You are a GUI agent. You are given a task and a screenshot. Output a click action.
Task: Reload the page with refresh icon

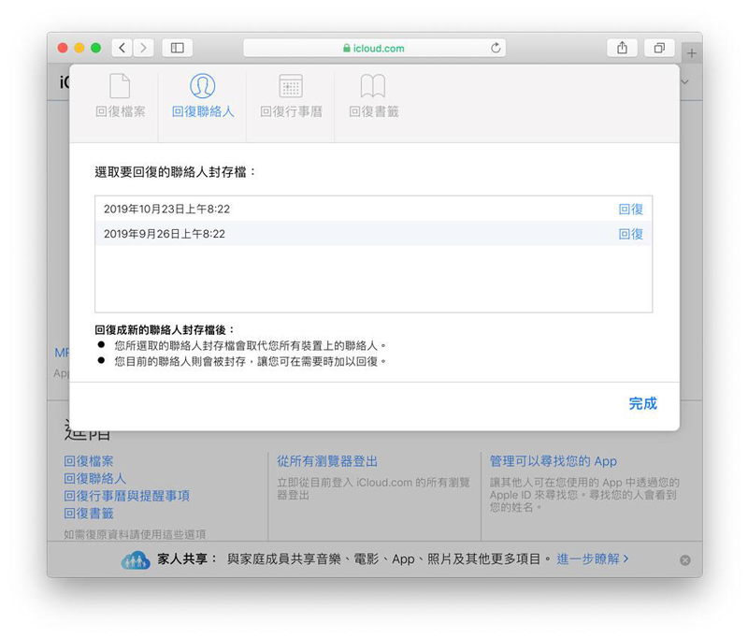(x=496, y=48)
